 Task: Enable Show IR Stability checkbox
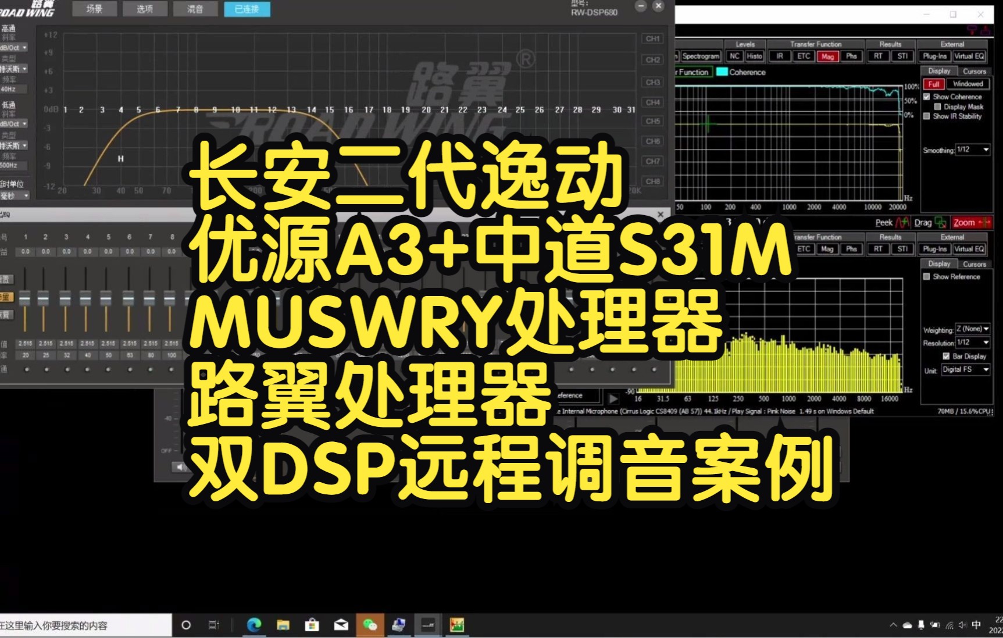coord(927,116)
